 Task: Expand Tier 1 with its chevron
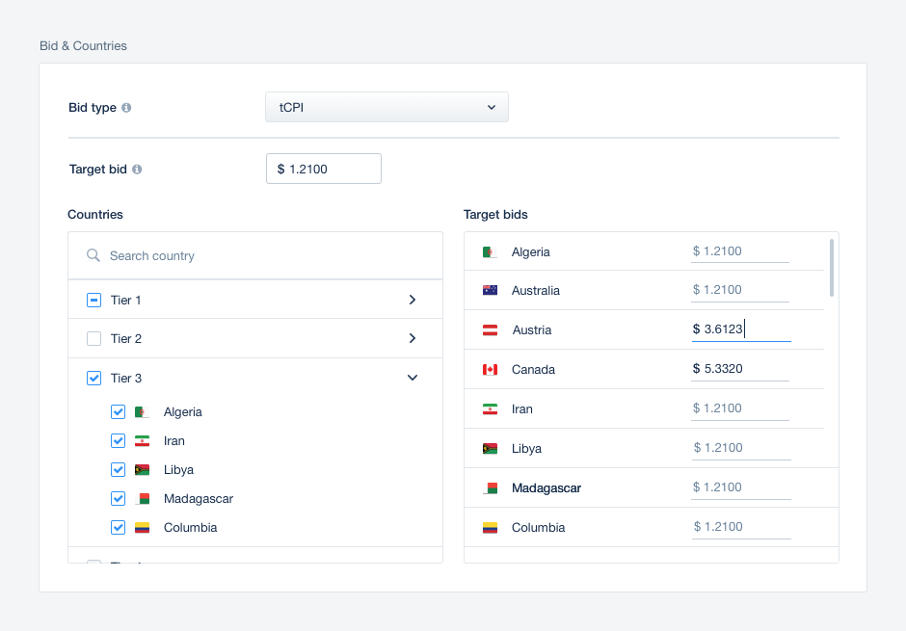(412, 300)
